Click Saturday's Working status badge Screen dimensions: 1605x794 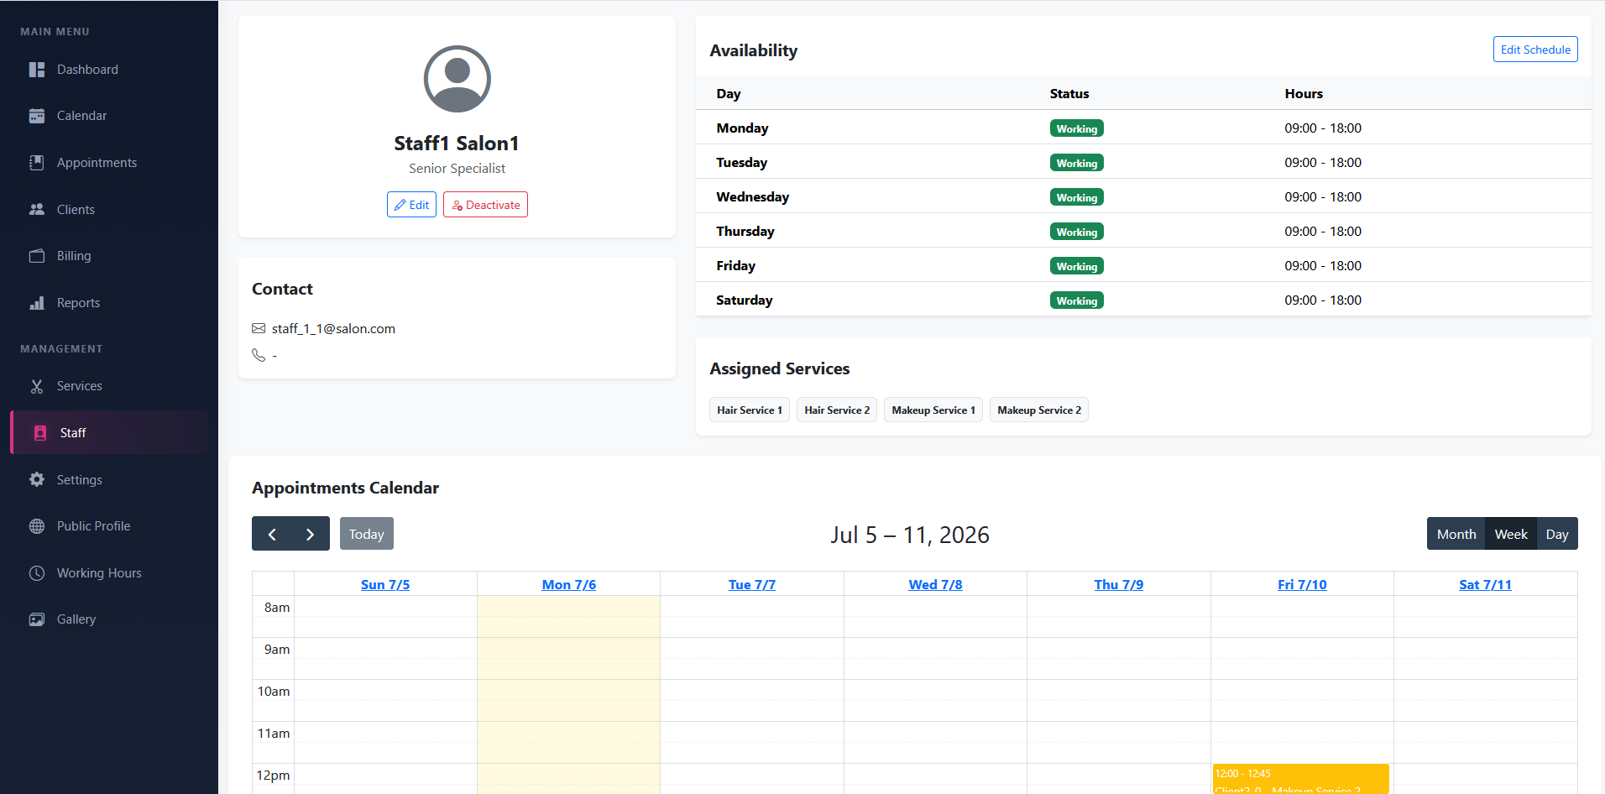1077,300
